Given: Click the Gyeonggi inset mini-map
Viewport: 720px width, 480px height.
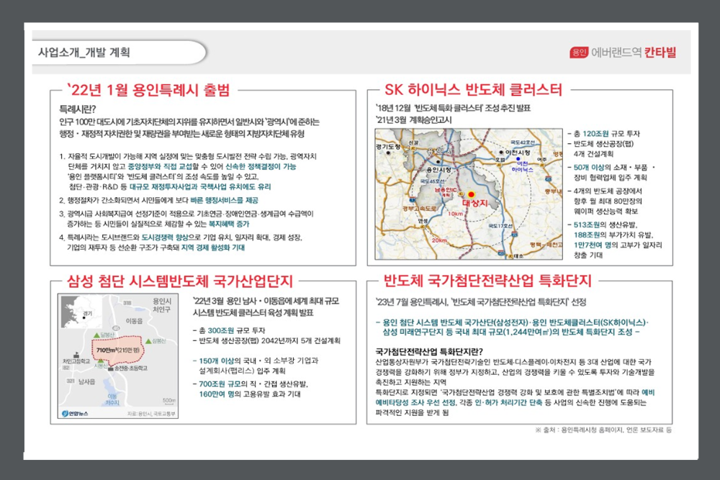Looking at the screenshot, I should click(x=81, y=312).
